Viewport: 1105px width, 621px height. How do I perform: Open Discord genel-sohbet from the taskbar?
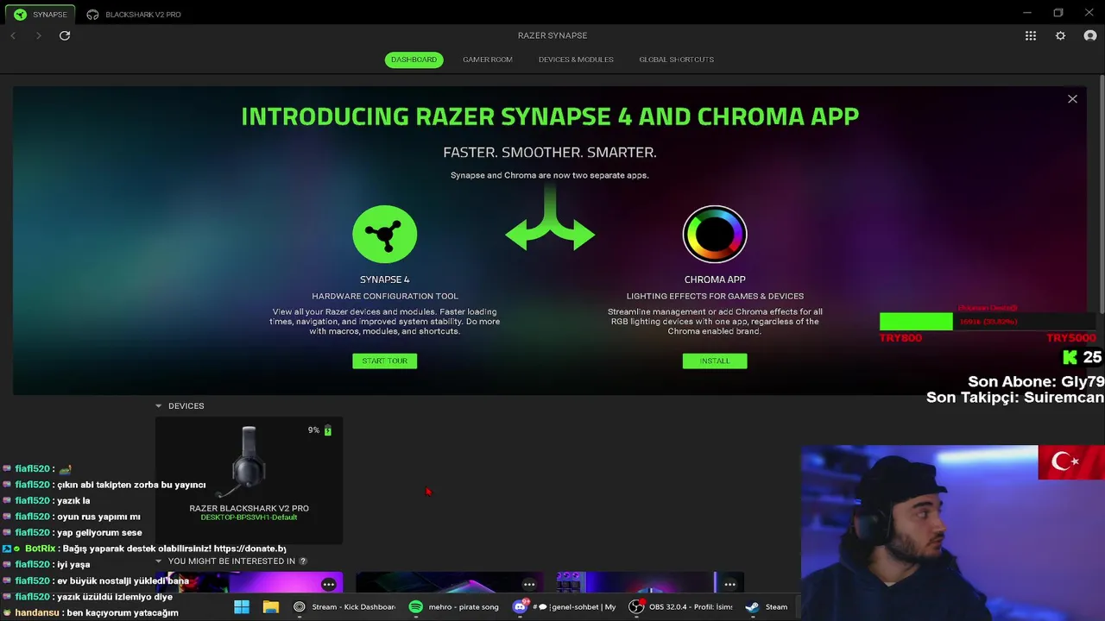point(565,606)
